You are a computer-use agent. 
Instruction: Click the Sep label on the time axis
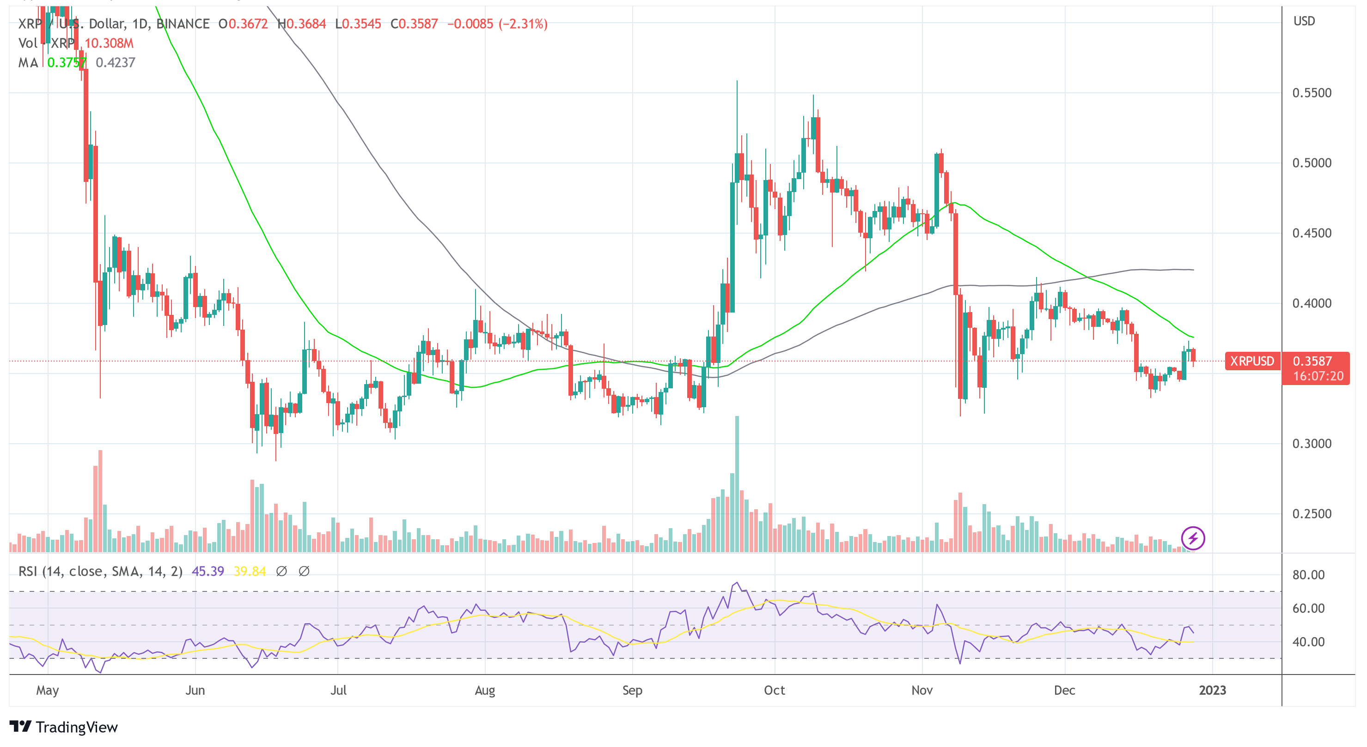pyautogui.click(x=632, y=691)
